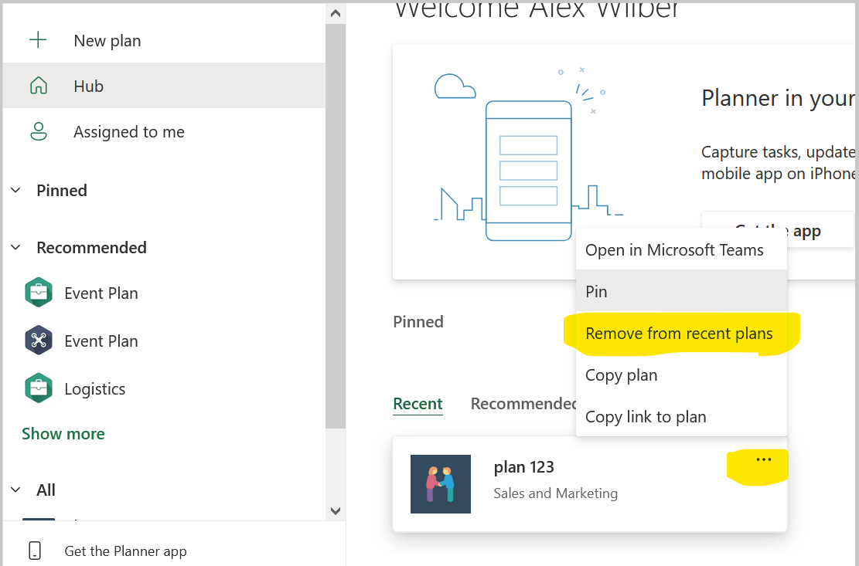Open more options for plan 123
Viewport: 859px width, 566px height.
[763, 459]
